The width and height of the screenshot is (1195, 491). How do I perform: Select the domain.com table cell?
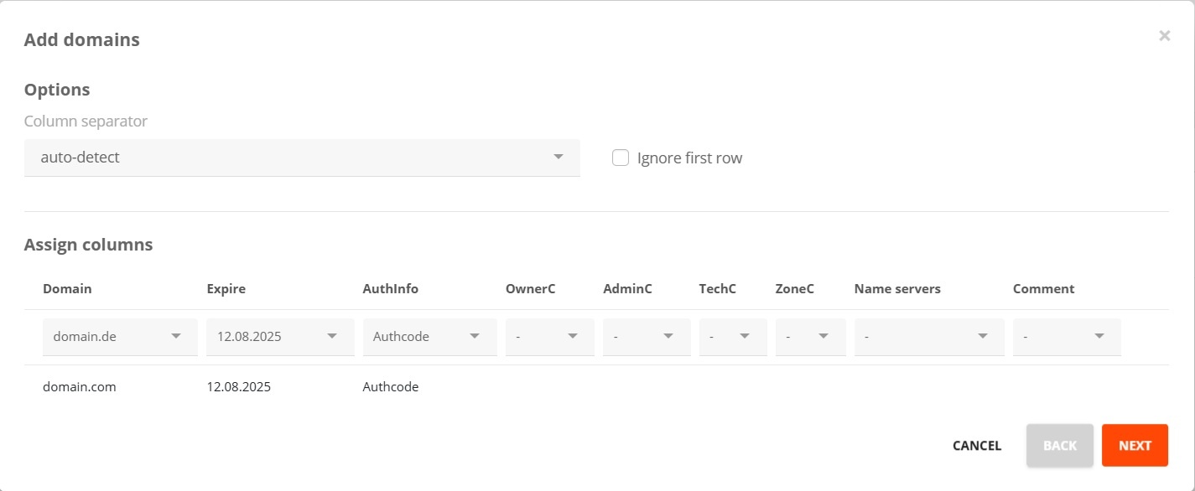[80, 387]
